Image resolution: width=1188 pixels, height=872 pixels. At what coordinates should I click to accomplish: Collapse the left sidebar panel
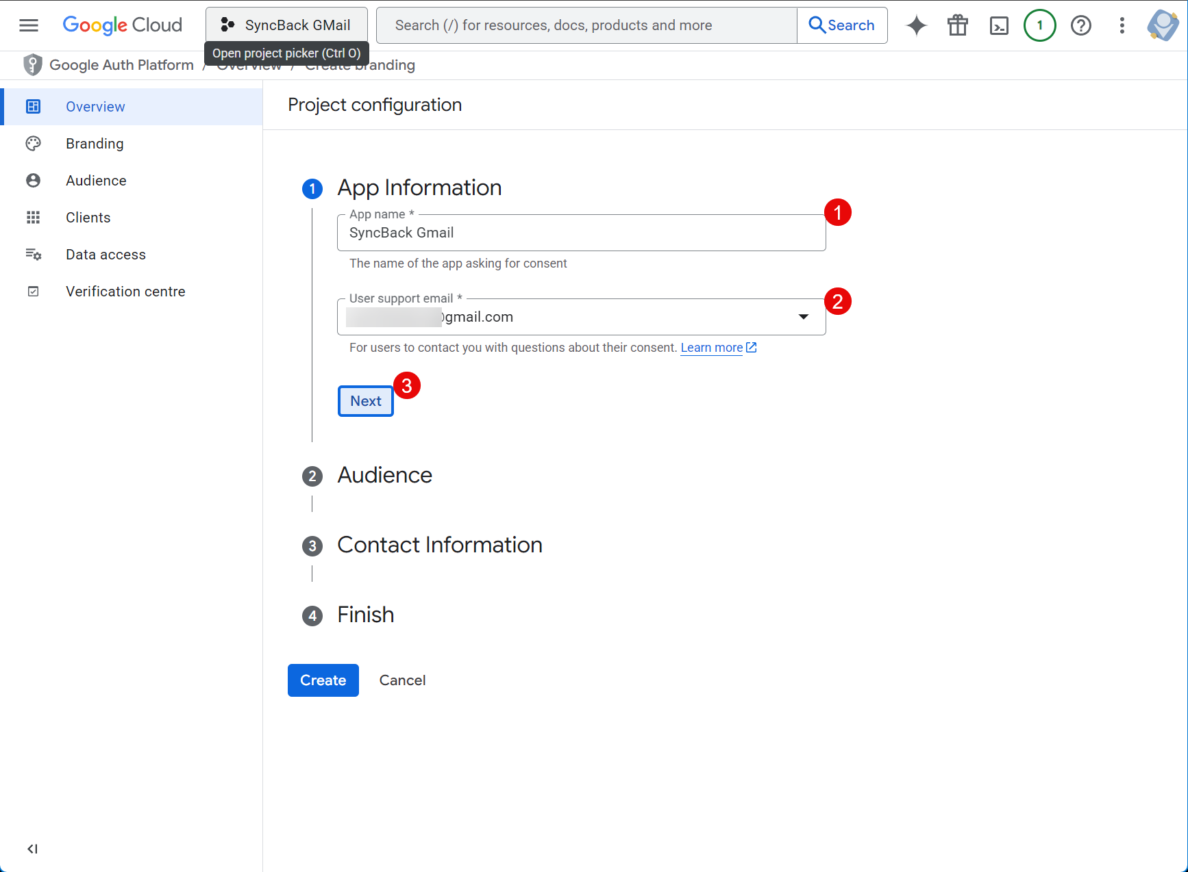(32, 849)
